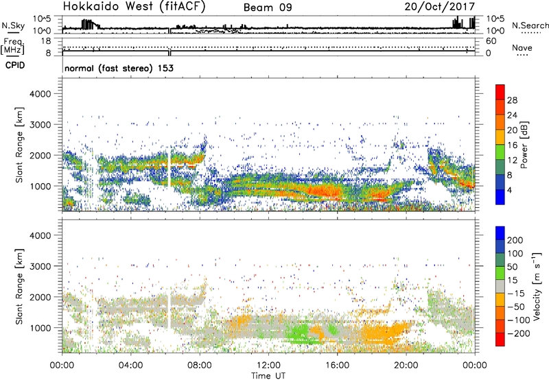Image resolution: width=549 pixels, height=380 pixels.
Task: Click the '4000' tick on power panel axis
Action: pyautogui.click(x=40, y=94)
